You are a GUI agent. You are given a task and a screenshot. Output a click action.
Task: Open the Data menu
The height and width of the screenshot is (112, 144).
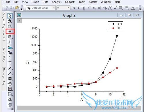point(46,2)
